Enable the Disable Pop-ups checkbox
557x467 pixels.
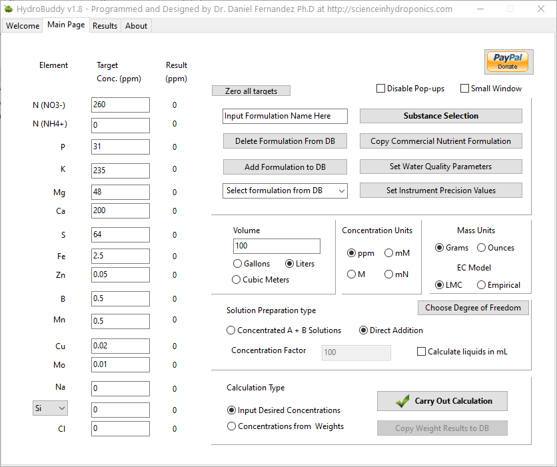click(381, 89)
